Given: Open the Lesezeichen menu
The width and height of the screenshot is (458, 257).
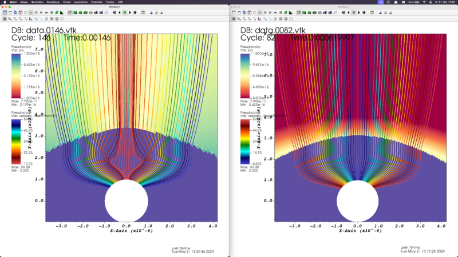Looking at the screenshot, I should point(81,2).
